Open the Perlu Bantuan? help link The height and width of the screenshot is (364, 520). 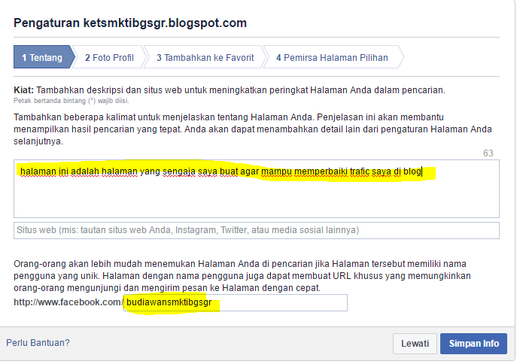coord(38,343)
